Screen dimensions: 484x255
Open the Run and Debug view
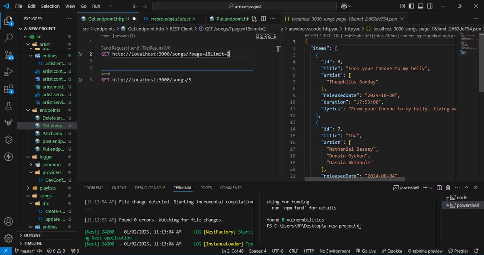8,72
